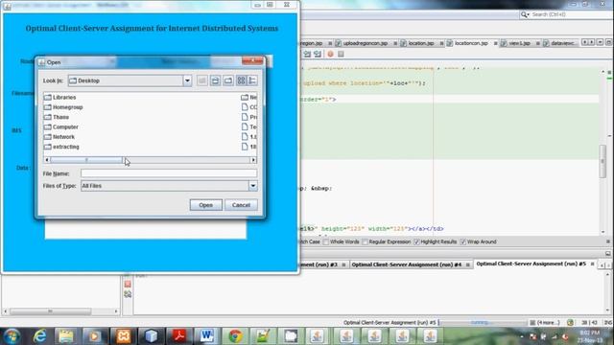
Task: Click file list right scroll arrow
Action: (x=253, y=160)
